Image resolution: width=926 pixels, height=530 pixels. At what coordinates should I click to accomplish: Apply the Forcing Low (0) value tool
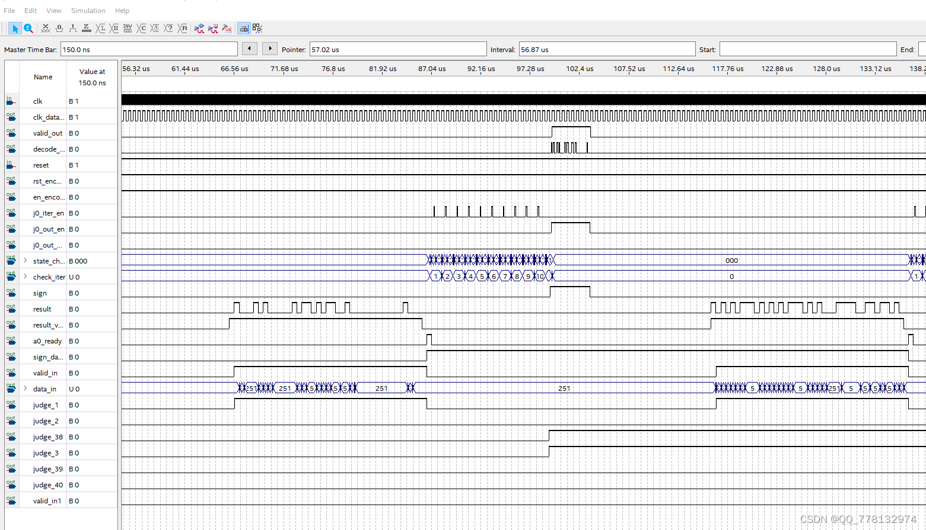tap(59, 28)
